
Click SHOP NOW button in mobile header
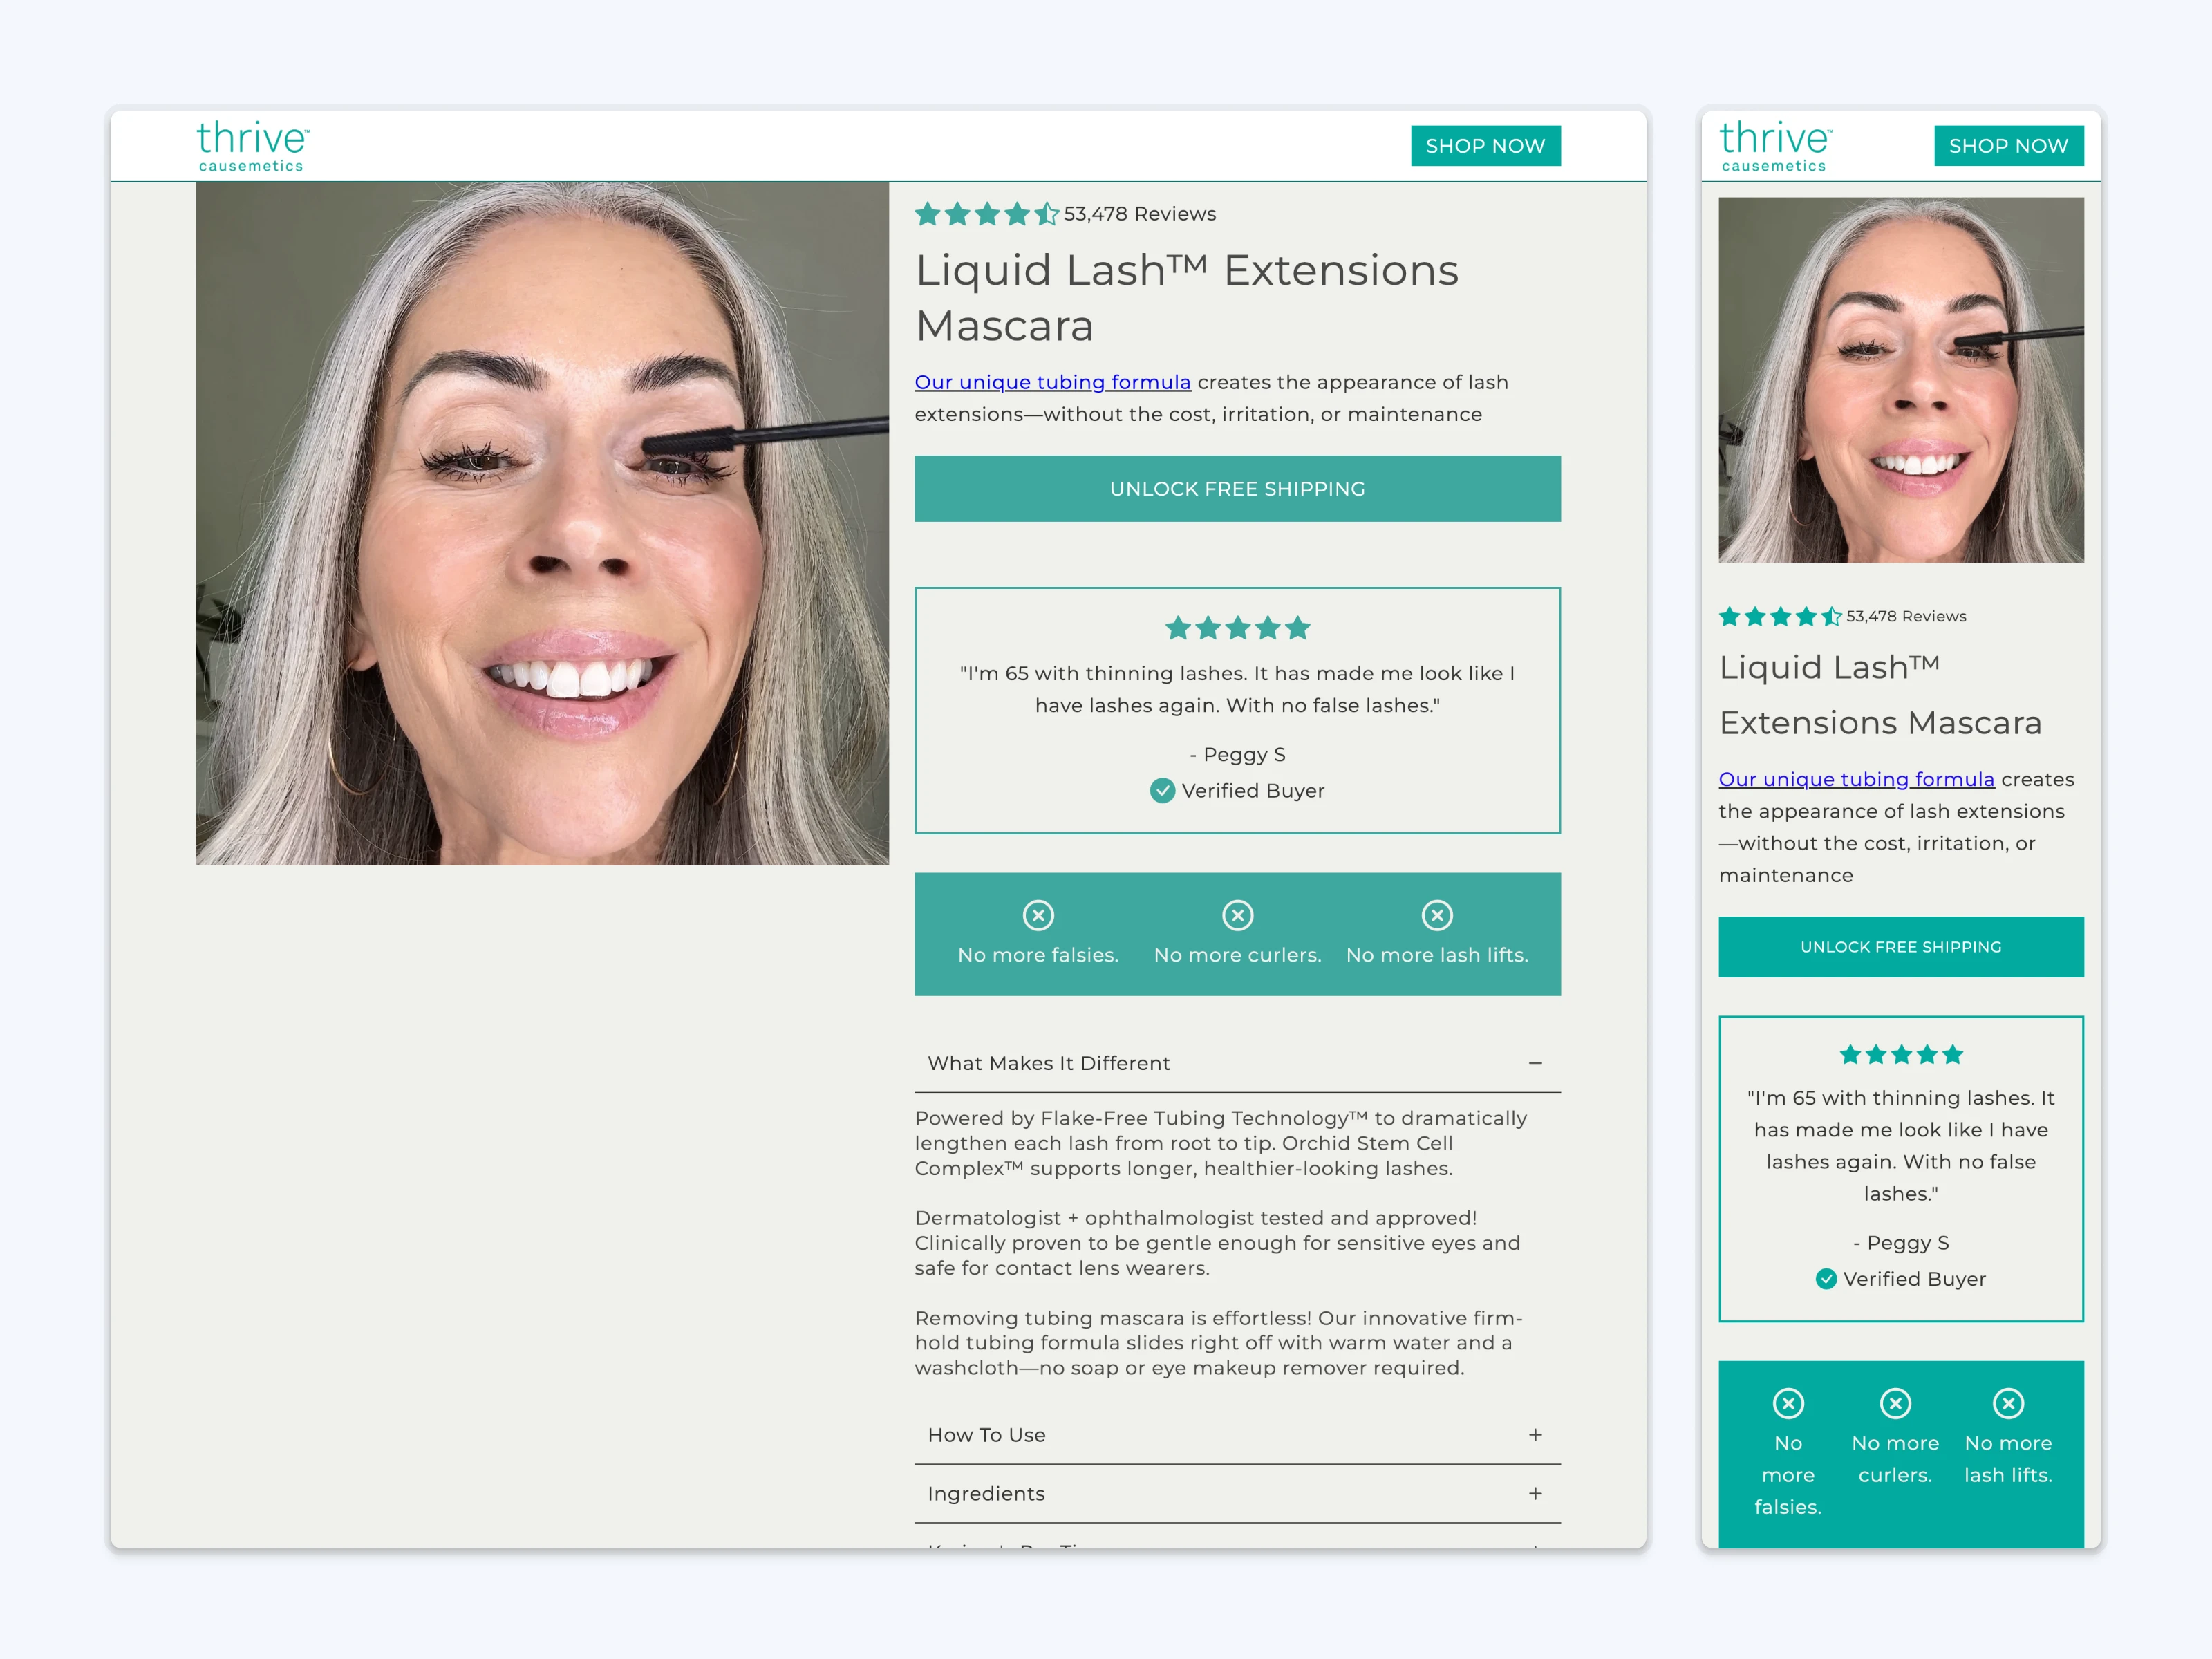pyautogui.click(x=2008, y=146)
